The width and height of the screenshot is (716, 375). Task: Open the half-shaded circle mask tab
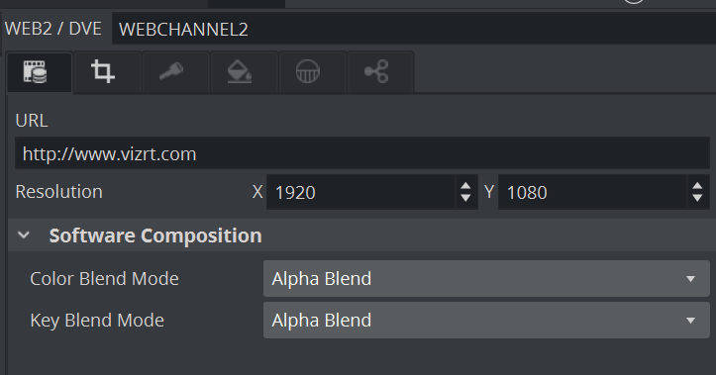point(313,72)
